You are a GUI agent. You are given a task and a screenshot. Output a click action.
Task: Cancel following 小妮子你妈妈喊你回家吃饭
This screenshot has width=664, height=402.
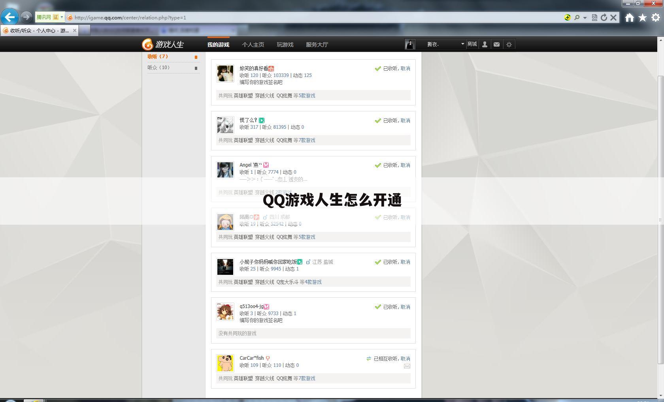point(406,262)
